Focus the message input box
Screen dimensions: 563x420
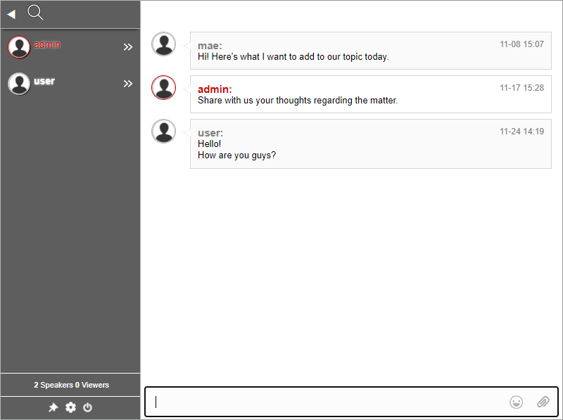coord(324,402)
